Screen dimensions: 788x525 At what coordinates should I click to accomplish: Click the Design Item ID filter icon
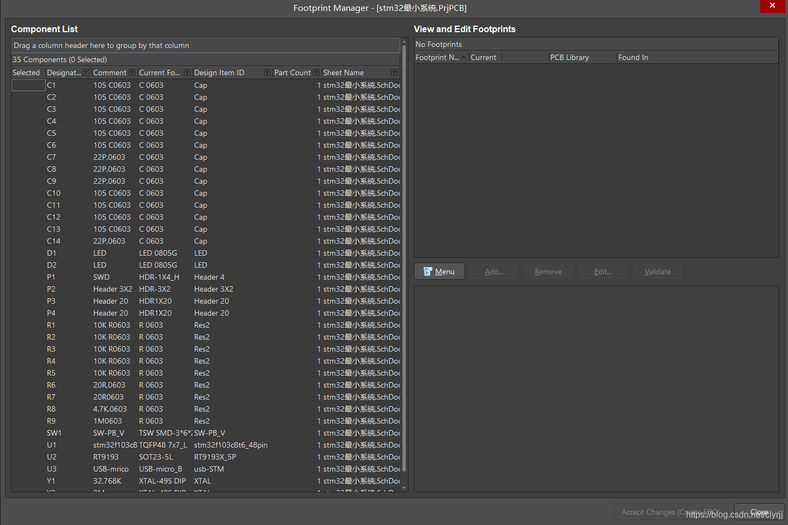point(267,73)
